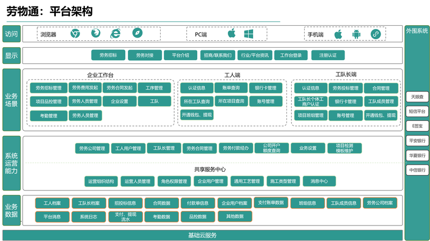430x241 pixels.
Task: Click the E签宝 external system box
Action: point(417,126)
